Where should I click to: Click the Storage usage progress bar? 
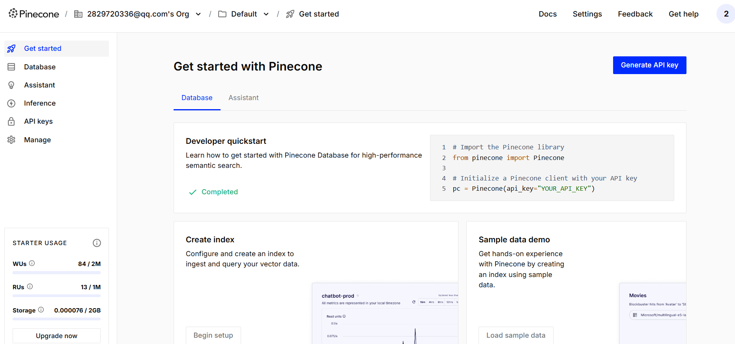pyautogui.click(x=56, y=319)
